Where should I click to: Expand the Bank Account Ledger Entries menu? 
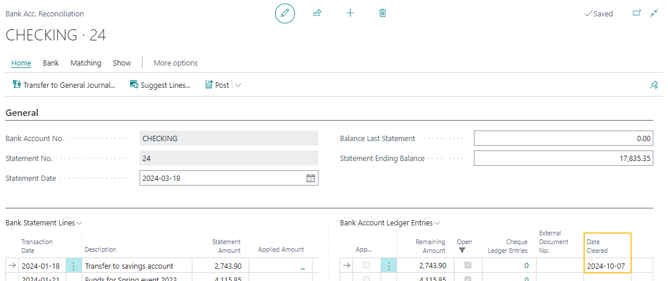(436, 223)
